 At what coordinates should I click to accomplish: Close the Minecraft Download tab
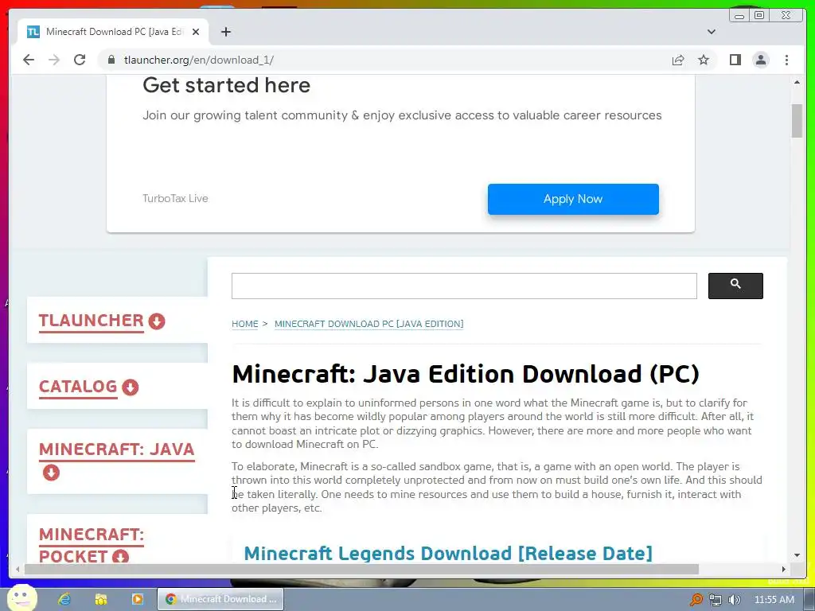(196, 32)
